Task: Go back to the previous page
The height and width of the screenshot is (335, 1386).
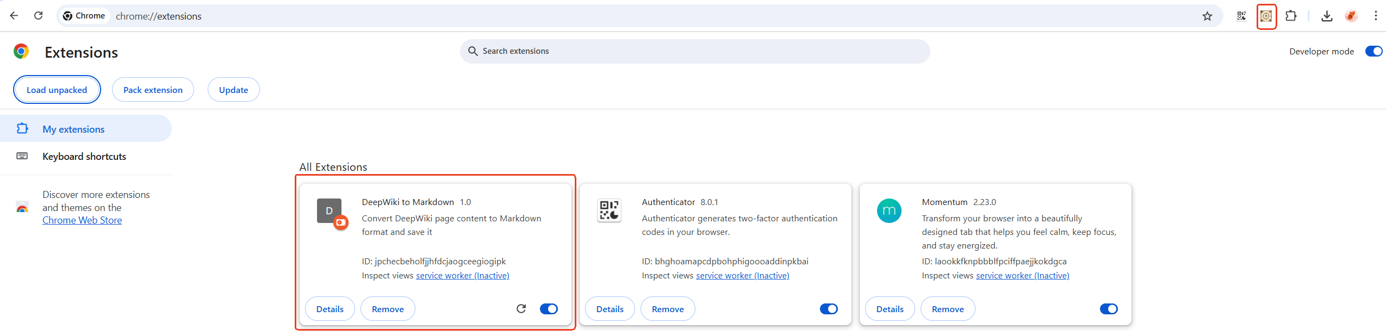Action: tap(14, 16)
